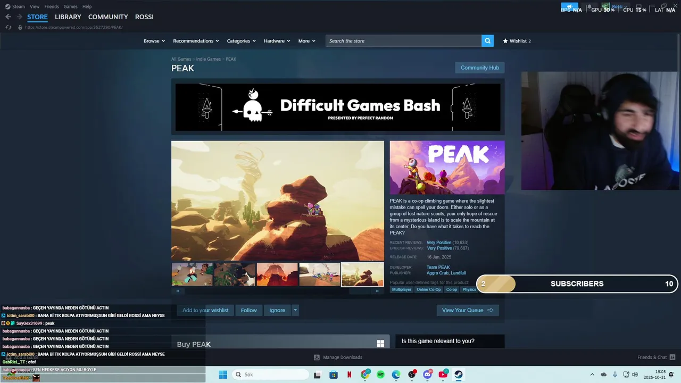
Task: Select the Online Co-Op tag
Action: (429, 289)
